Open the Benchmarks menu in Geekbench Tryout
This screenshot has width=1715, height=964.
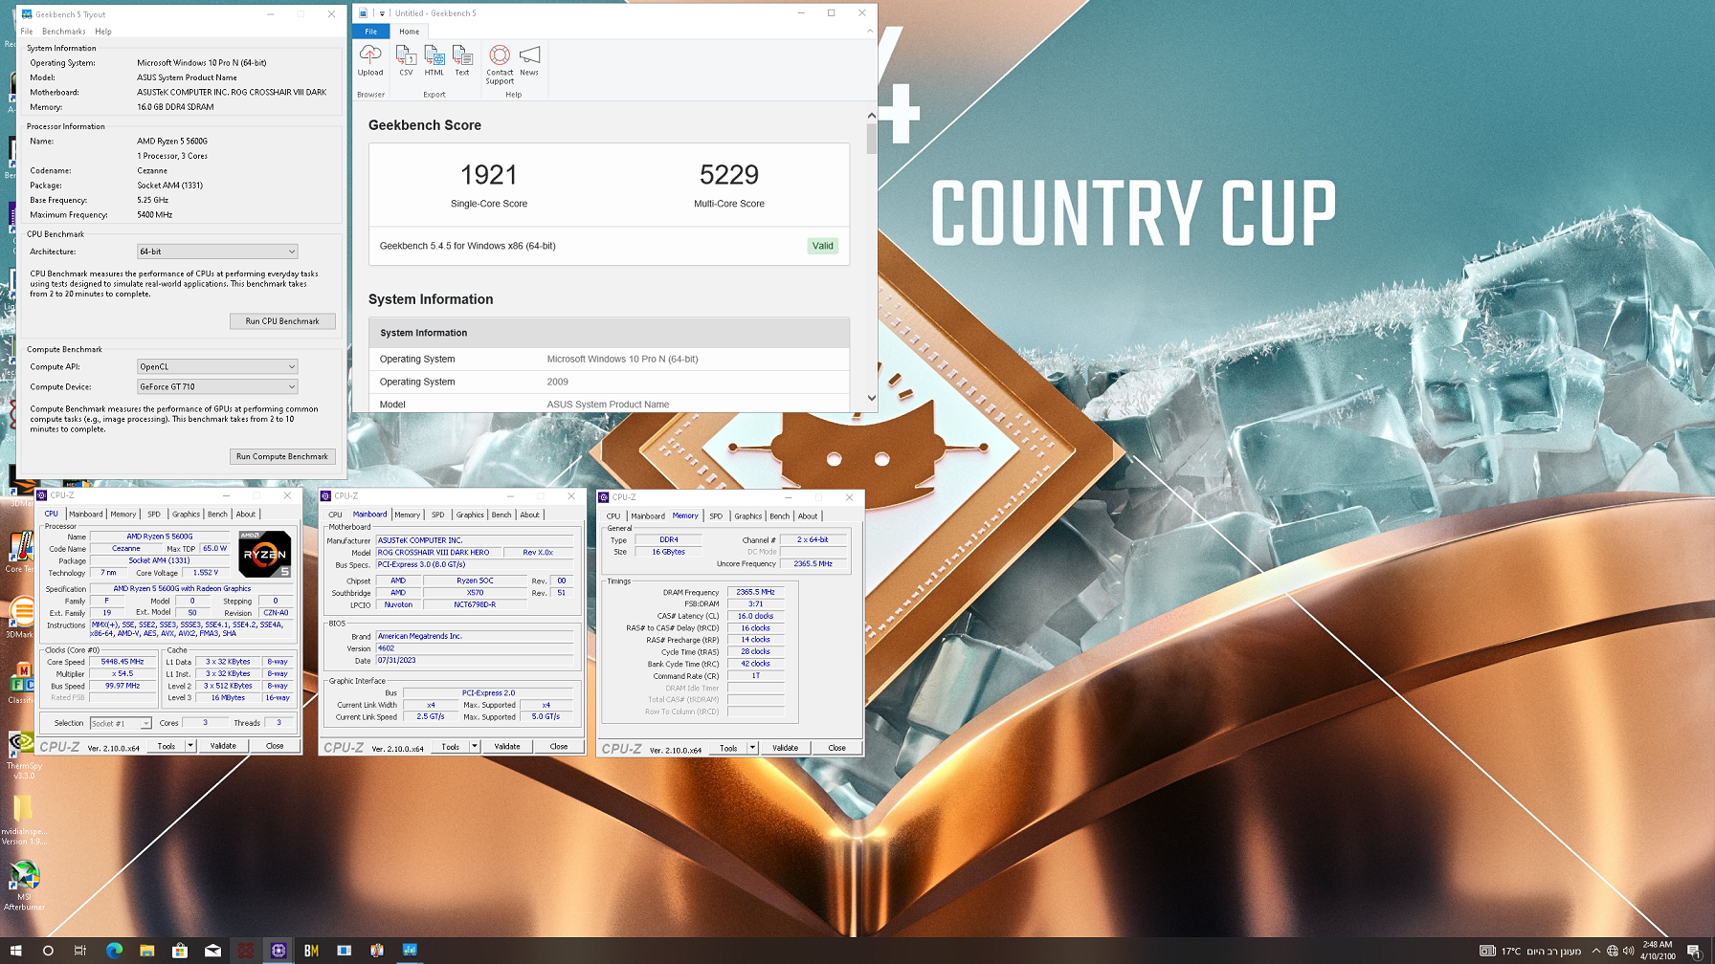(63, 32)
